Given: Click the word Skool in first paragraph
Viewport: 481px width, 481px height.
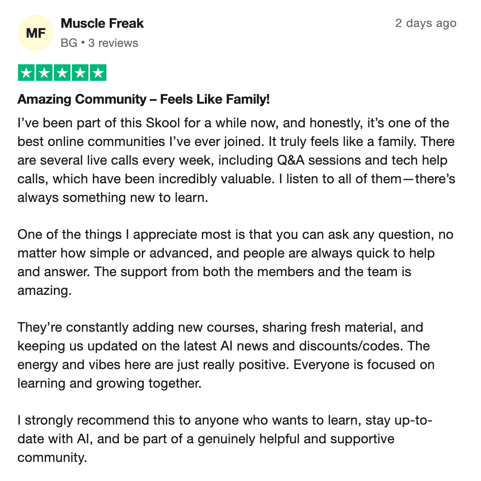Looking at the screenshot, I should [163, 123].
